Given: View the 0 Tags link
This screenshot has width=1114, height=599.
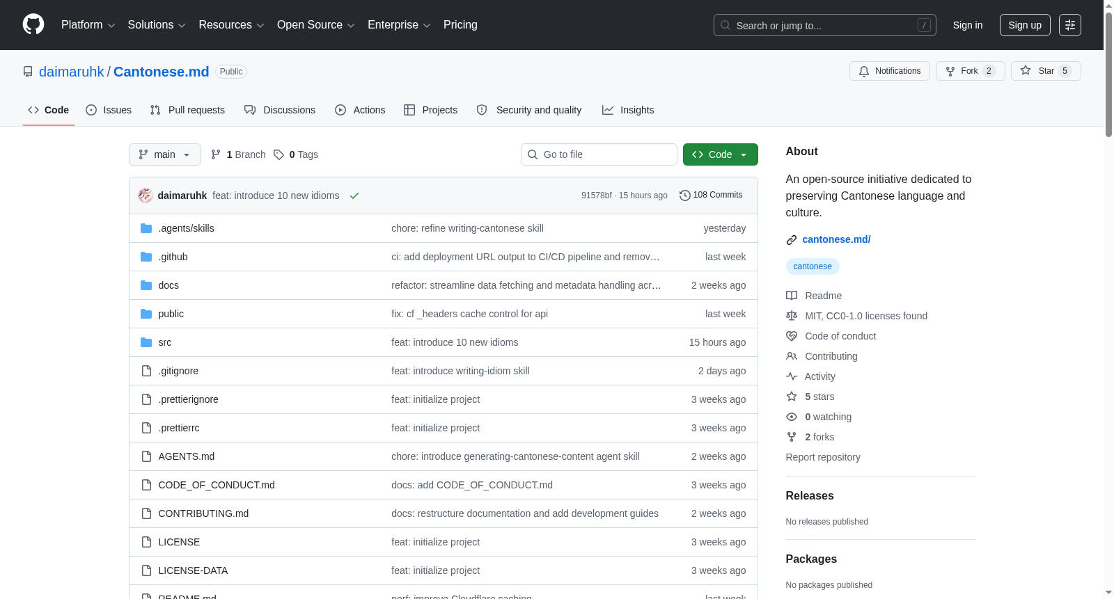Looking at the screenshot, I should pyautogui.click(x=296, y=154).
